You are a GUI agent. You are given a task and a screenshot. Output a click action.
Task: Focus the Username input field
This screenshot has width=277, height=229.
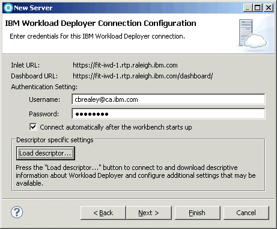(168, 99)
